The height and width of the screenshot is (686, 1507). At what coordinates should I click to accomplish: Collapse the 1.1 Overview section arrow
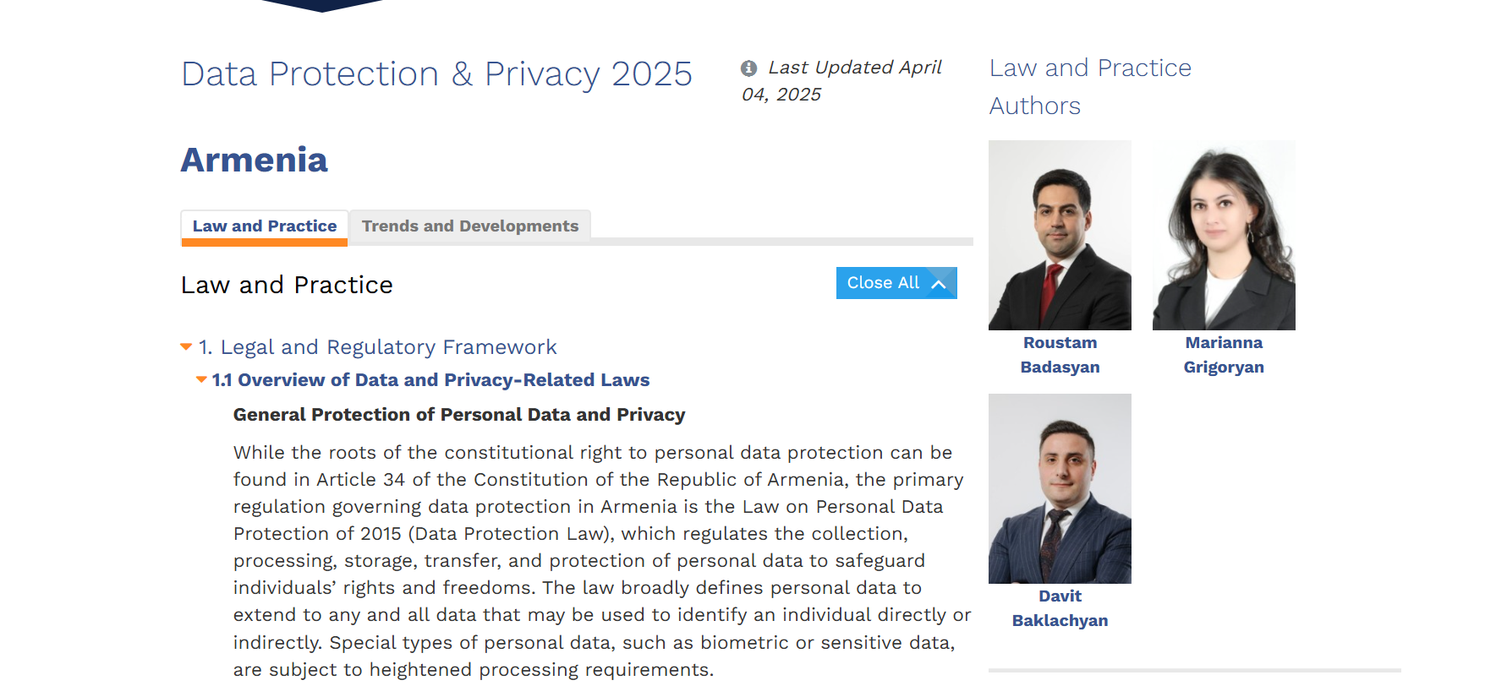201,380
